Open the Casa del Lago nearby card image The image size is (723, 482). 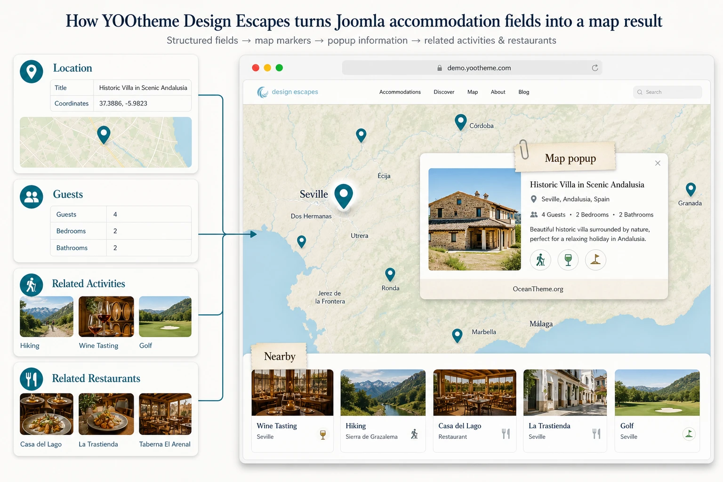[x=474, y=393]
